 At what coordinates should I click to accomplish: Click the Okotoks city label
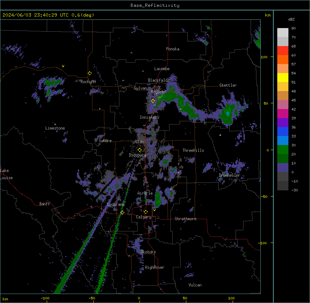point(148,252)
